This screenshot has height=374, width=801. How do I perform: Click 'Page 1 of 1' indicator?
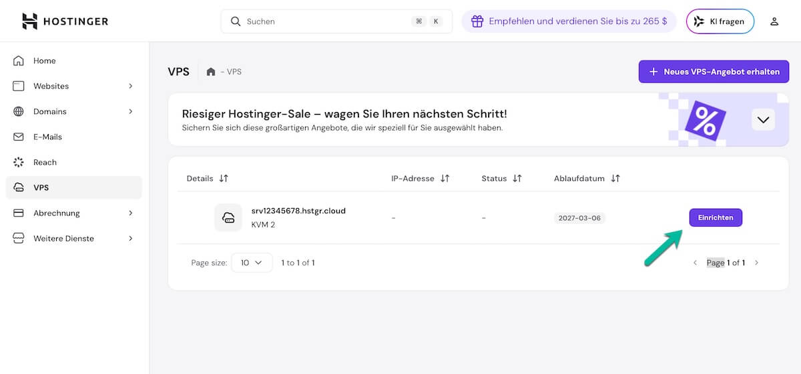click(726, 263)
